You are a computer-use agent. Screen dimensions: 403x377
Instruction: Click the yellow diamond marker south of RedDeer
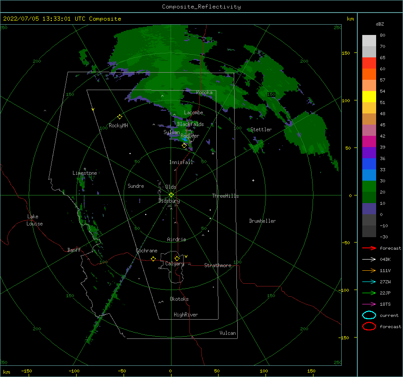184,145
